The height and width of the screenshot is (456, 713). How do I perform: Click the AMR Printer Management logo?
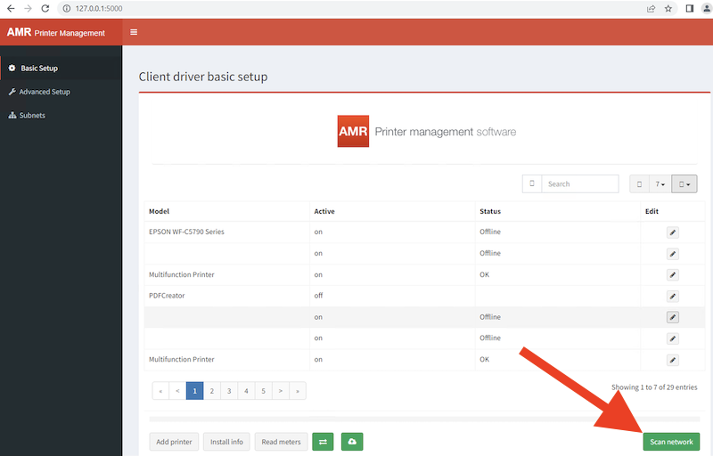56,32
